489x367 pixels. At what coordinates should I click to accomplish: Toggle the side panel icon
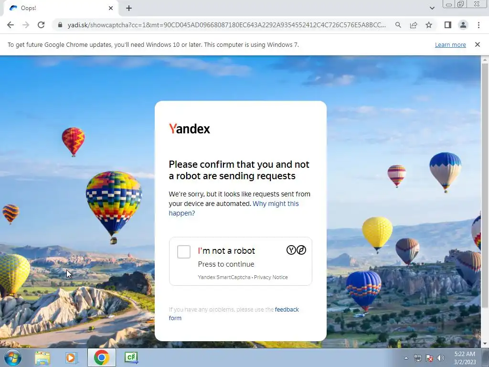coord(448,25)
